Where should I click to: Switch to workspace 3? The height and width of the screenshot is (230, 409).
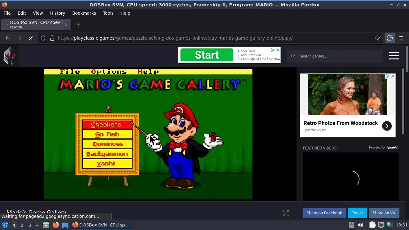click(x=29, y=225)
